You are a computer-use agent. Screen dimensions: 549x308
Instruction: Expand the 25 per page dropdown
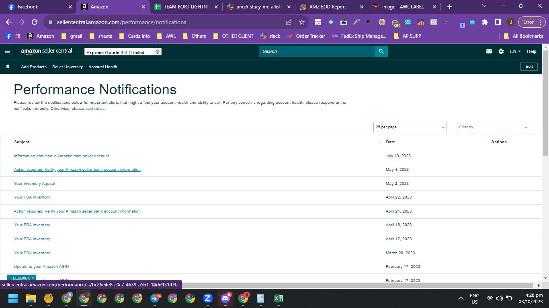(x=410, y=127)
